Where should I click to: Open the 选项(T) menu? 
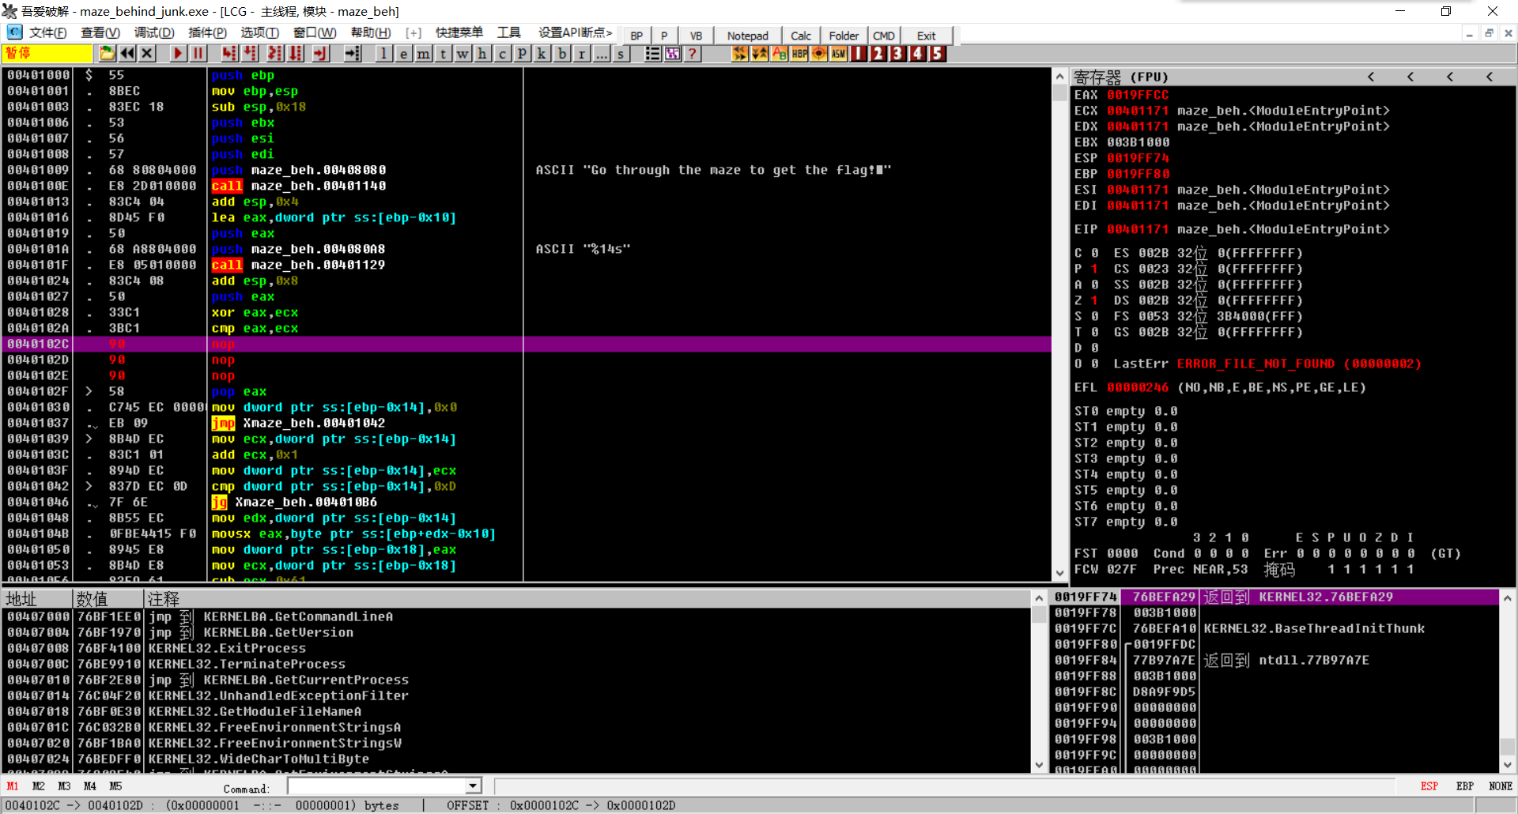pyautogui.click(x=260, y=32)
